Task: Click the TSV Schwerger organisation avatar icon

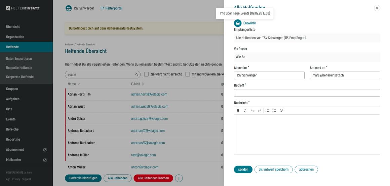Action: coord(68,8)
